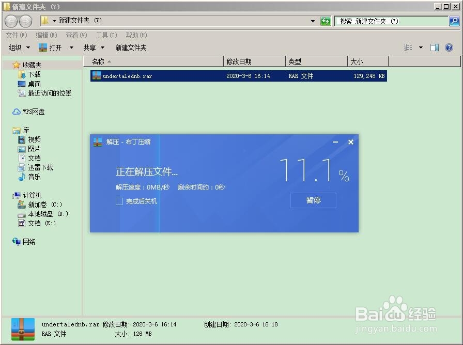Click the 打开 toolbar button
This screenshot has width=463, height=345.
pos(51,48)
